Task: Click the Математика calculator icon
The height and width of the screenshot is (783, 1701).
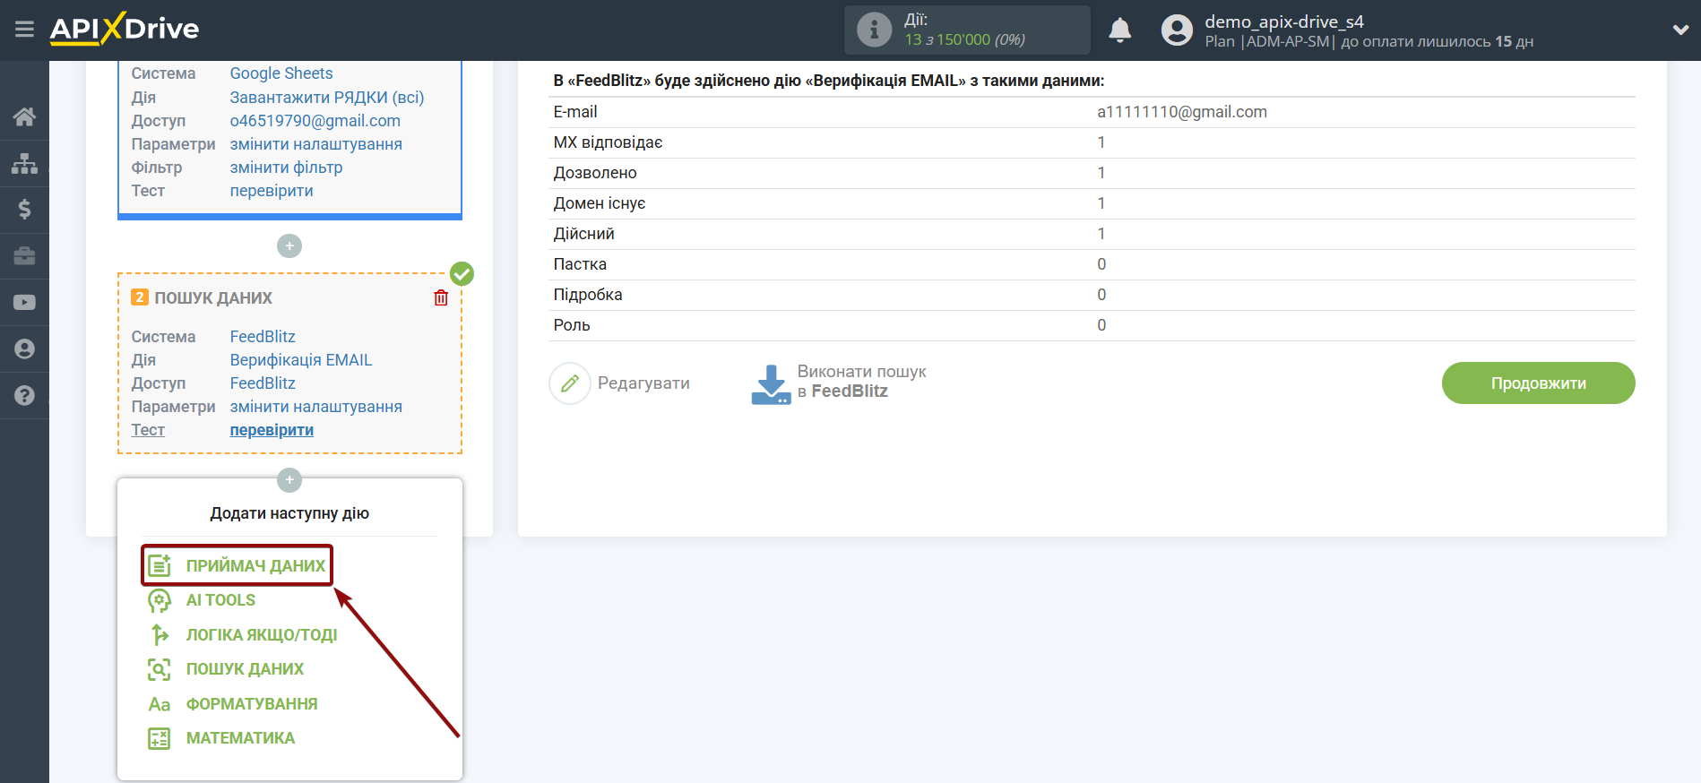Action: tap(160, 738)
